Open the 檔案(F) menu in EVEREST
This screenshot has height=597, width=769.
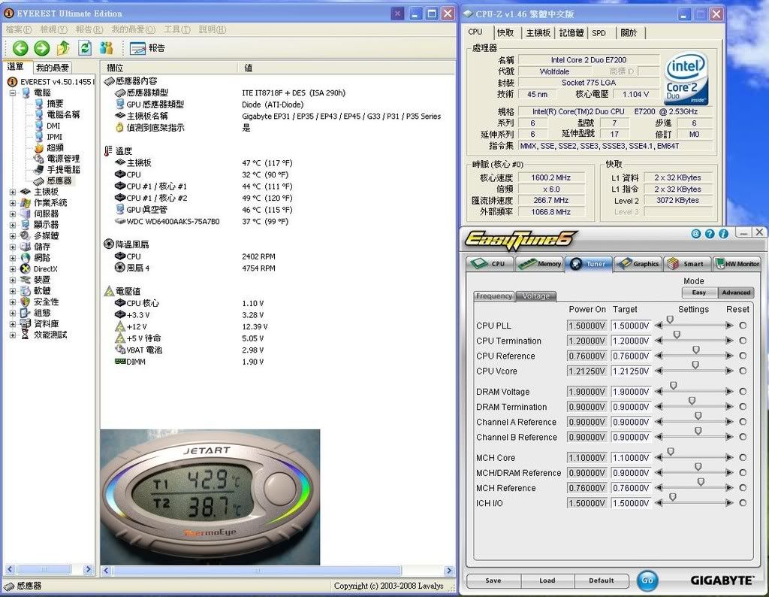tap(19, 29)
